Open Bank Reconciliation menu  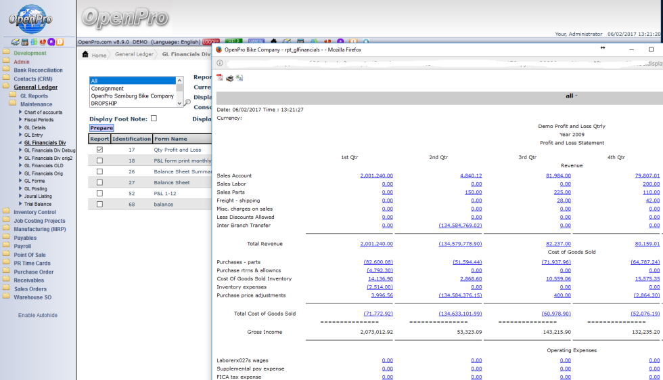pos(38,70)
